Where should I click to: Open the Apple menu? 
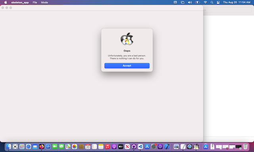click(x=6, y=2)
